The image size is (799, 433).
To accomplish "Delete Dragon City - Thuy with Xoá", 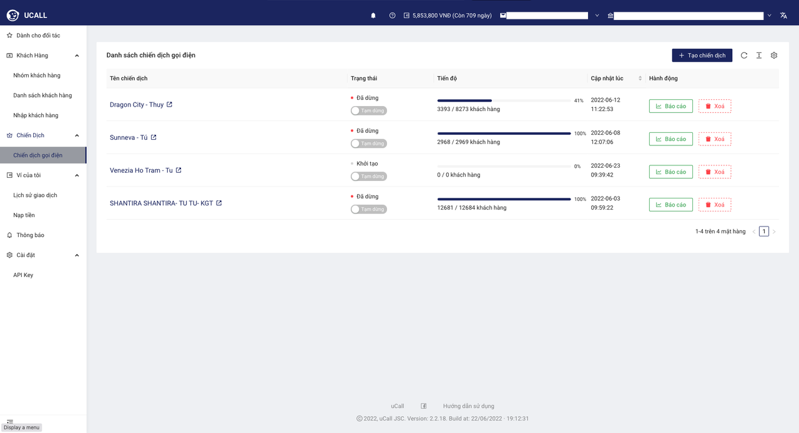I will (715, 106).
